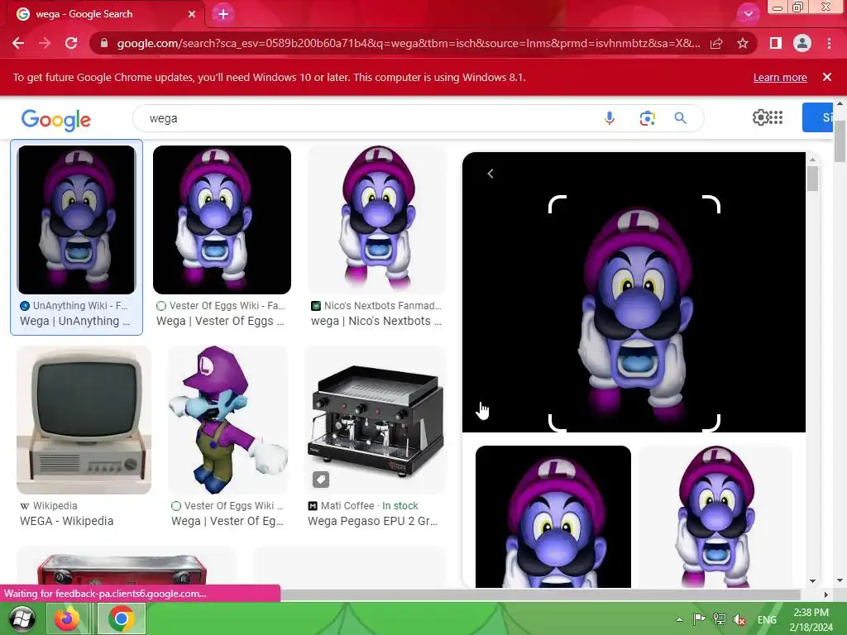Search by image with Google Lens icon
The height and width of the screenshot is (635, 847).
tap(647, 118)
